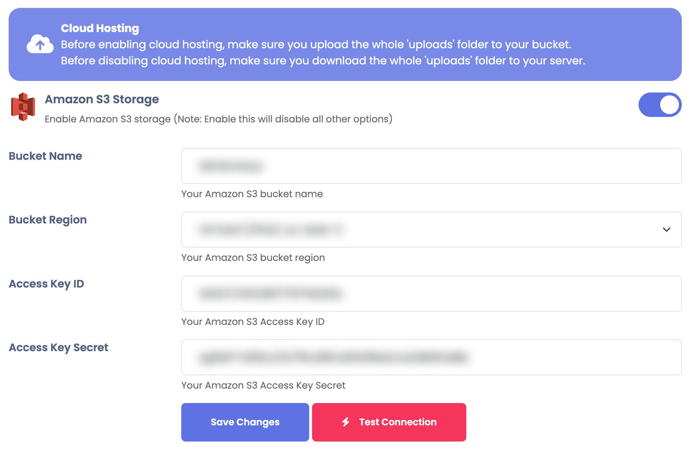Select the Access Key Secret input box
This screenshot has width=689, height=457.
[431, 357]
